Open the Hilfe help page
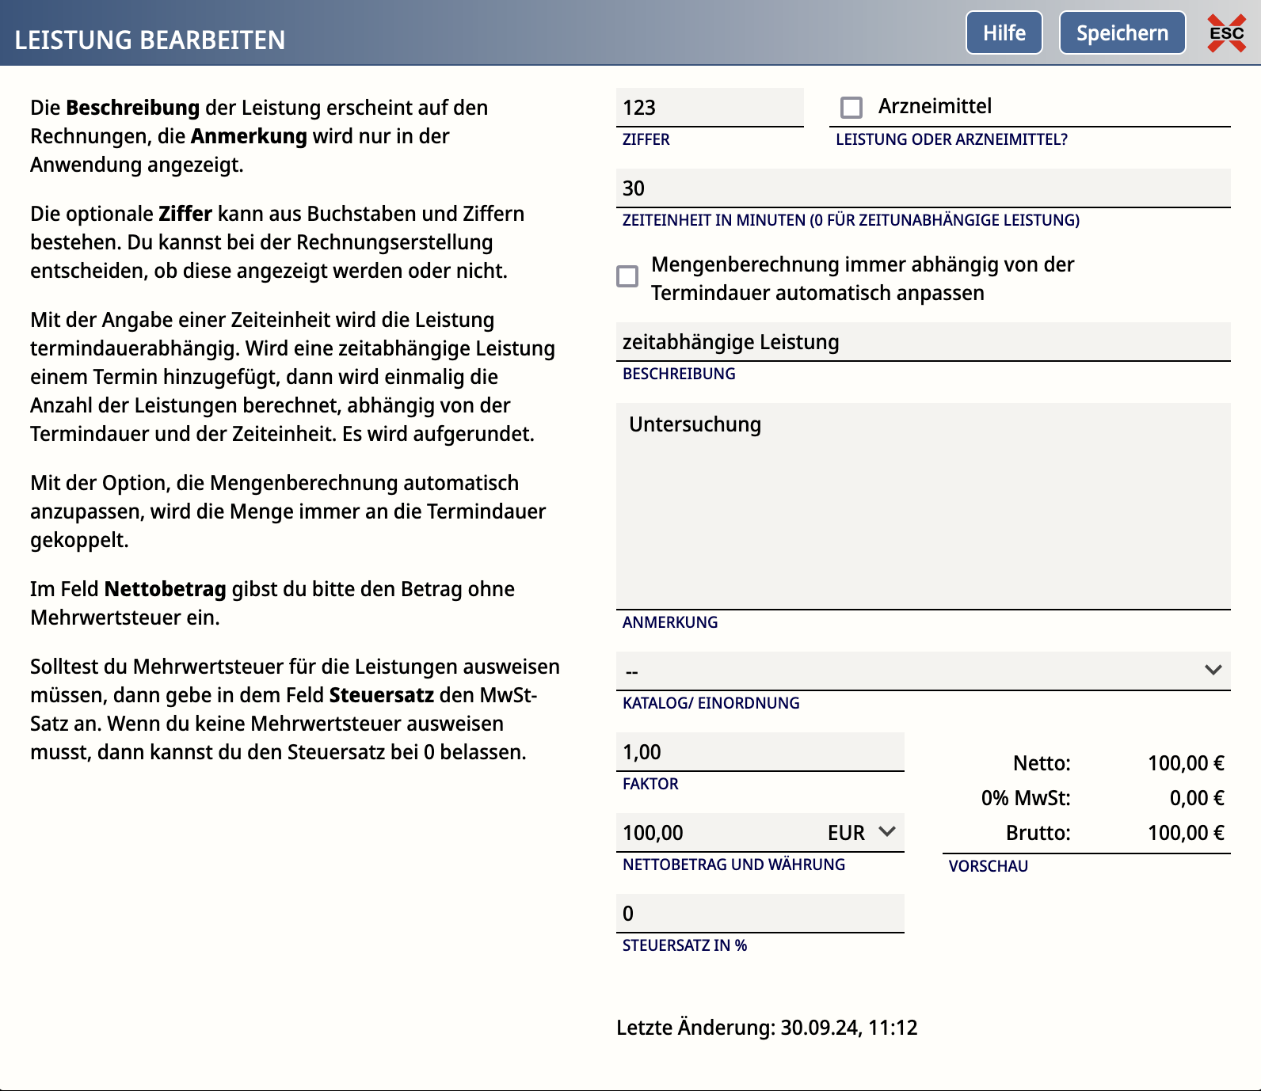Screen dimensions: 1261x1091 pos(1004,32)
